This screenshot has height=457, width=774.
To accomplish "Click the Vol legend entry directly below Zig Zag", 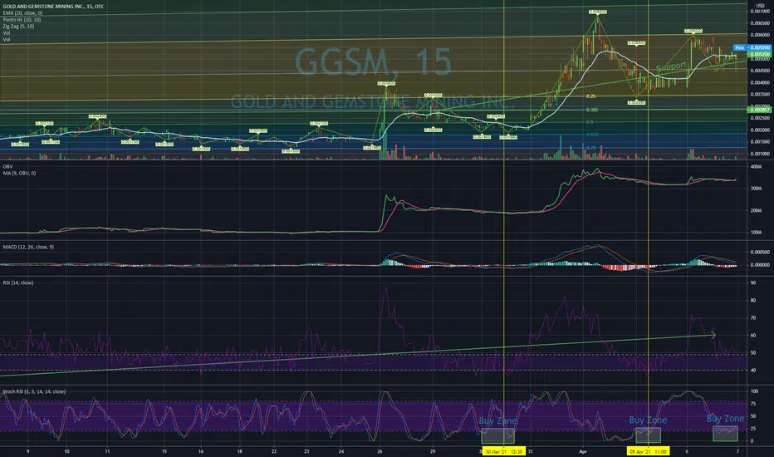I will [7, 32].
